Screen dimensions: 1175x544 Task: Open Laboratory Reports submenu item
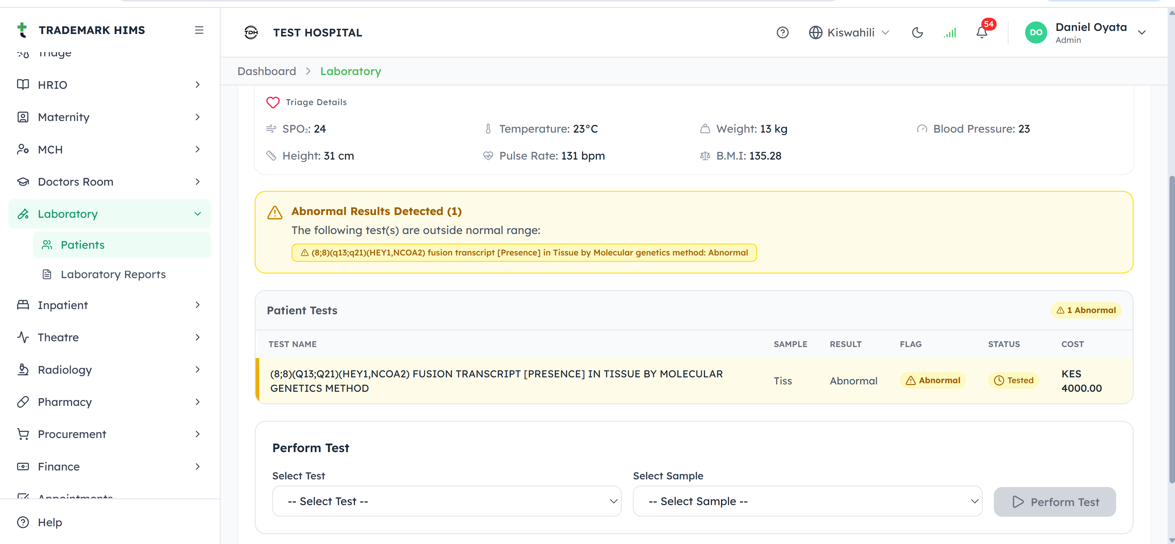point(122,274)
